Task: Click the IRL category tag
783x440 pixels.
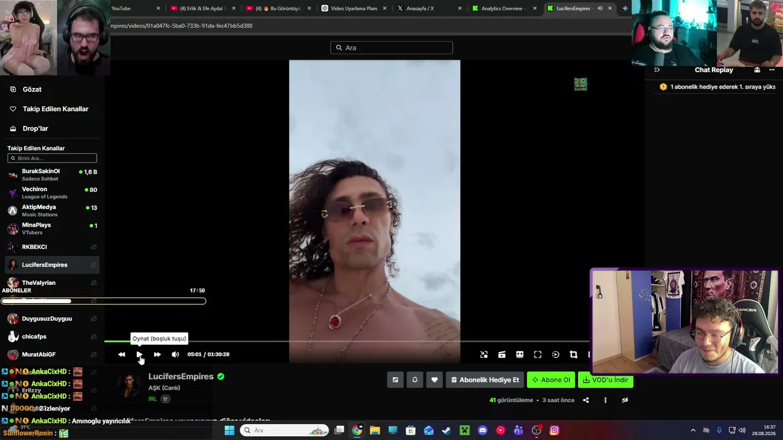Action: point(153,399)
